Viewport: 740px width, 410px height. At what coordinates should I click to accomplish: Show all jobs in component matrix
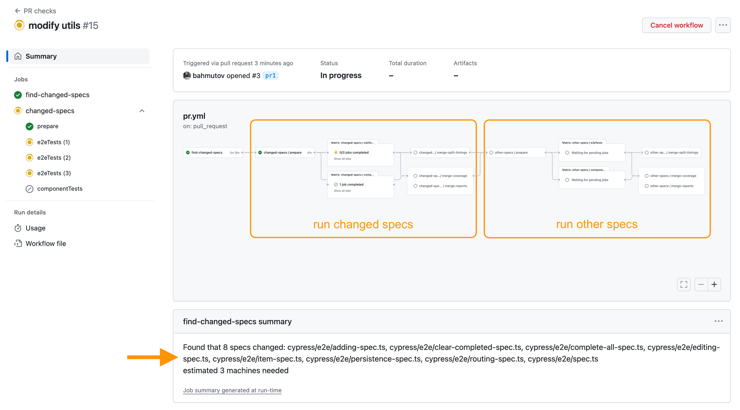342,191
